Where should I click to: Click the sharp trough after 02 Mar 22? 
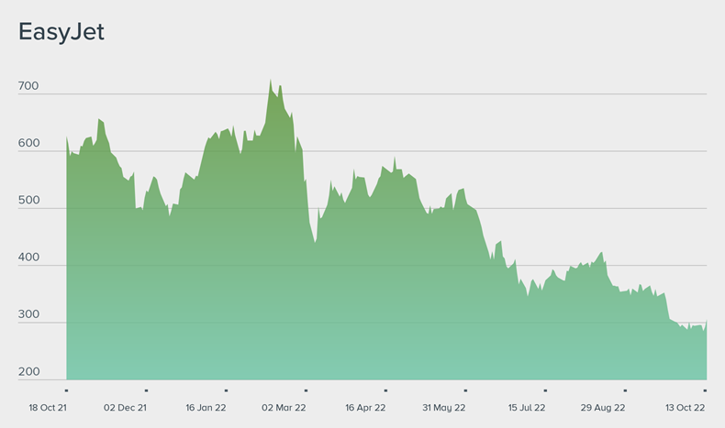315,242
